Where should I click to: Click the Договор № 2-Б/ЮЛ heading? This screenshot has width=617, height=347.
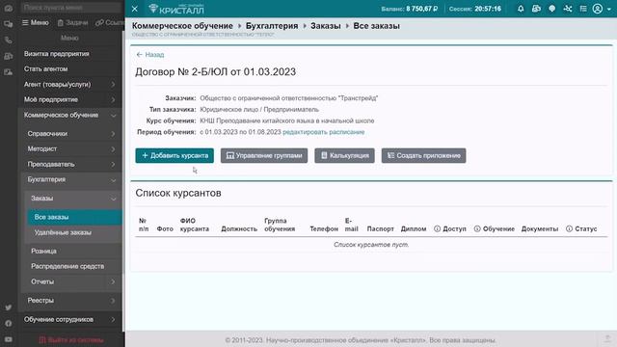click(216, 72)
